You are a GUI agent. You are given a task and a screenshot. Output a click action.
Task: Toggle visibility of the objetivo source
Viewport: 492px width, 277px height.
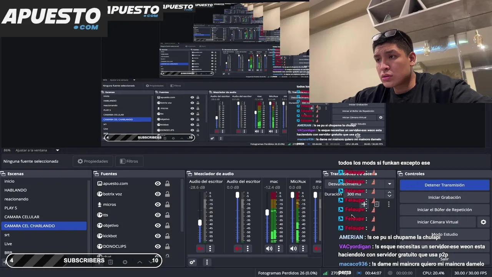pyautogui.click(x=158, y=225)
